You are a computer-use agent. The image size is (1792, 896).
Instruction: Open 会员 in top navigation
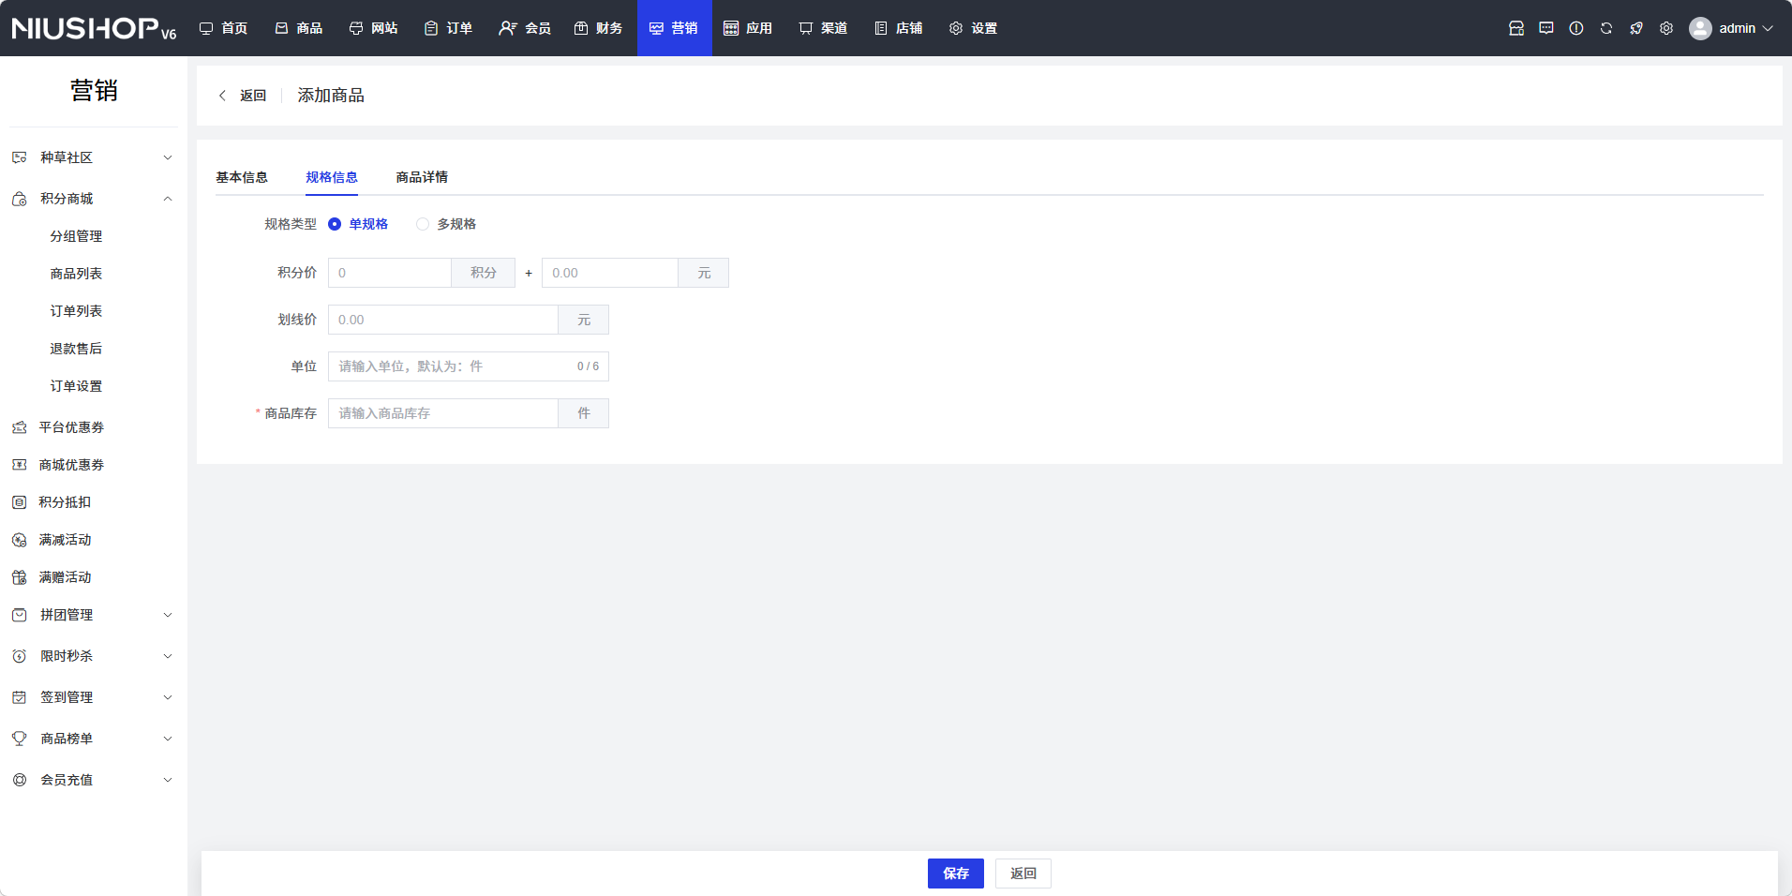coord(525,28)
